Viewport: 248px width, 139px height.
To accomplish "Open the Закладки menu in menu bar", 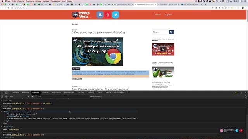I will [46, 1].
